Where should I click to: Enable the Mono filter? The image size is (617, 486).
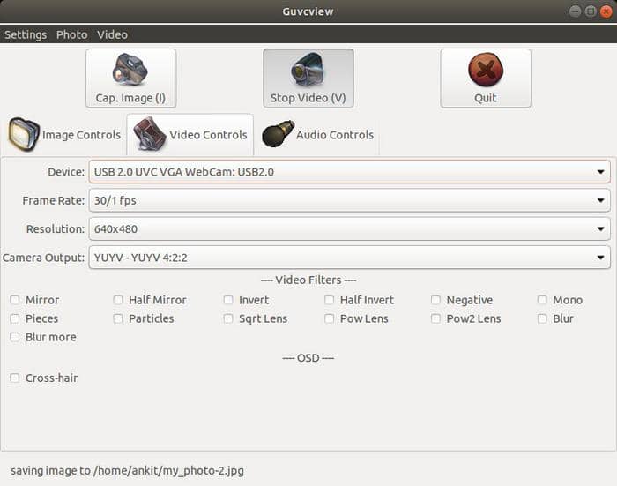coord(542,300)
